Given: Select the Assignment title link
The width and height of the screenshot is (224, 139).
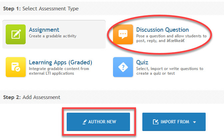Looking at the screenshot, I should 44,30.
